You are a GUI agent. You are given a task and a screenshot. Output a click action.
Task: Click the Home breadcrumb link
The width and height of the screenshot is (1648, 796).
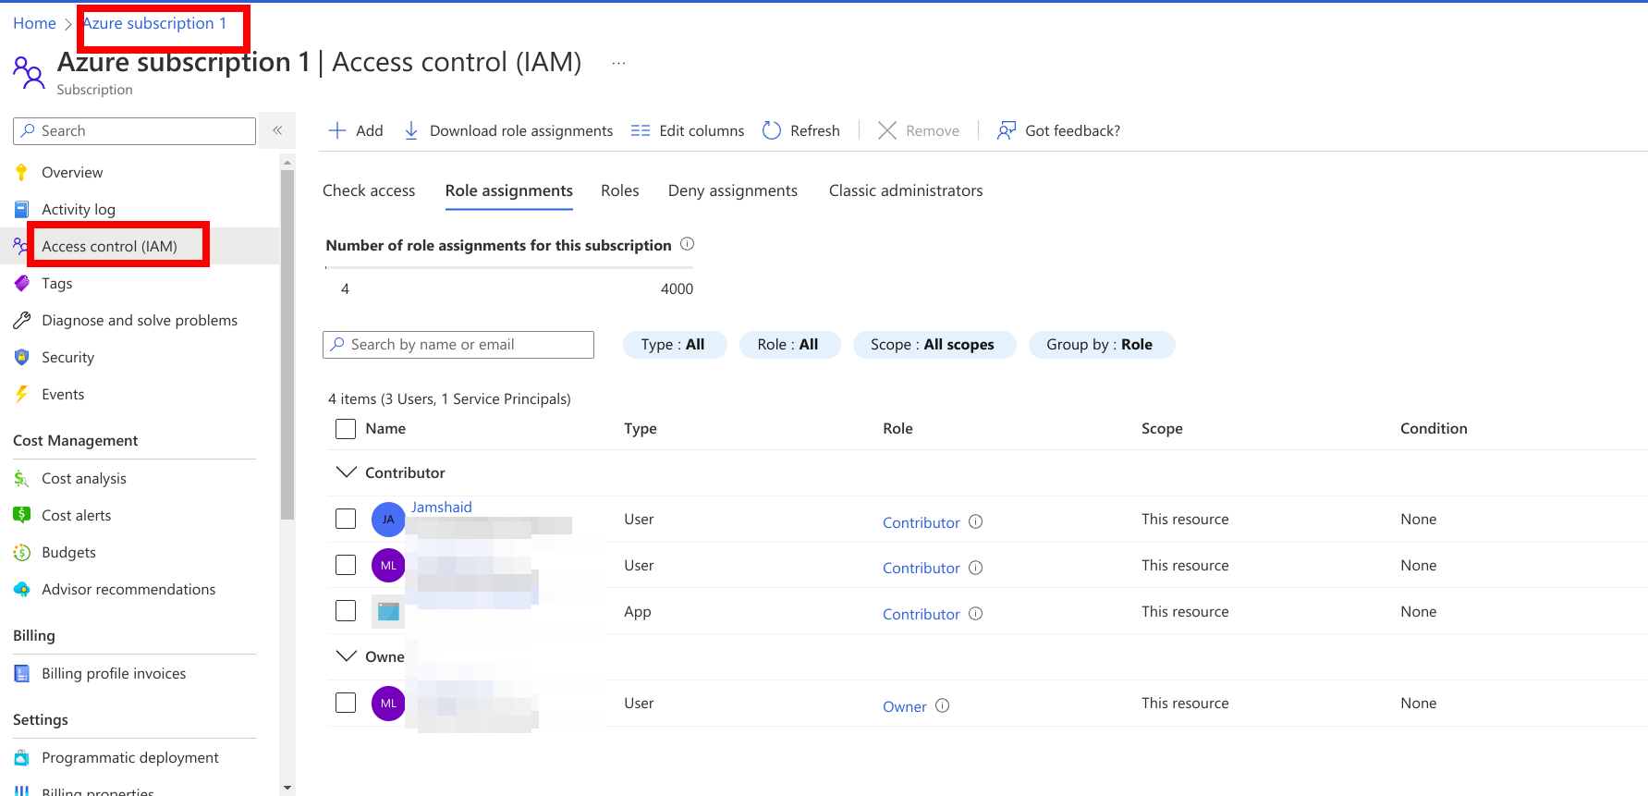(x=34, y=23)
